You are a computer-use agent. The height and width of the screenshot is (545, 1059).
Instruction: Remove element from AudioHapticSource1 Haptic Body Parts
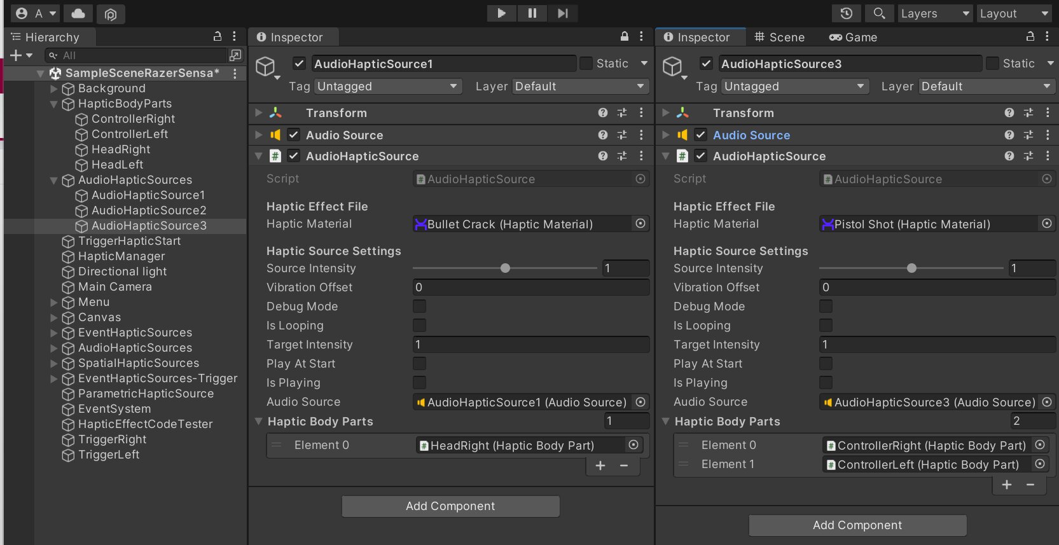[x=624, y=466]
